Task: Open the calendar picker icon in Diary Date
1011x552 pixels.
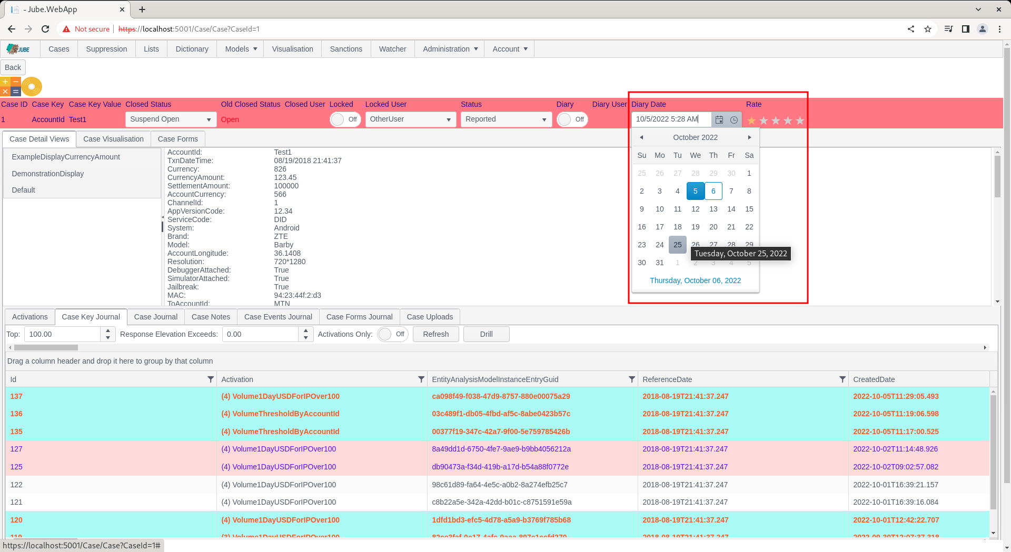Action: [x=719, y=119]
